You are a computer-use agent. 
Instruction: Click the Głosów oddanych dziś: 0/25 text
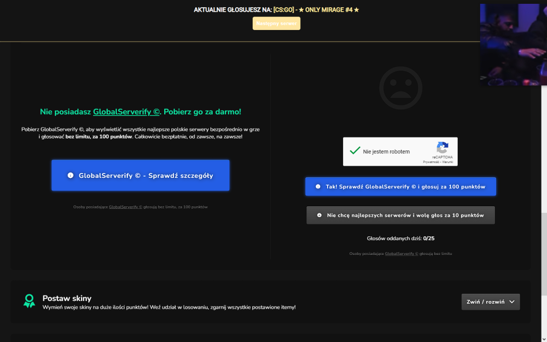(x=400, y=239)
